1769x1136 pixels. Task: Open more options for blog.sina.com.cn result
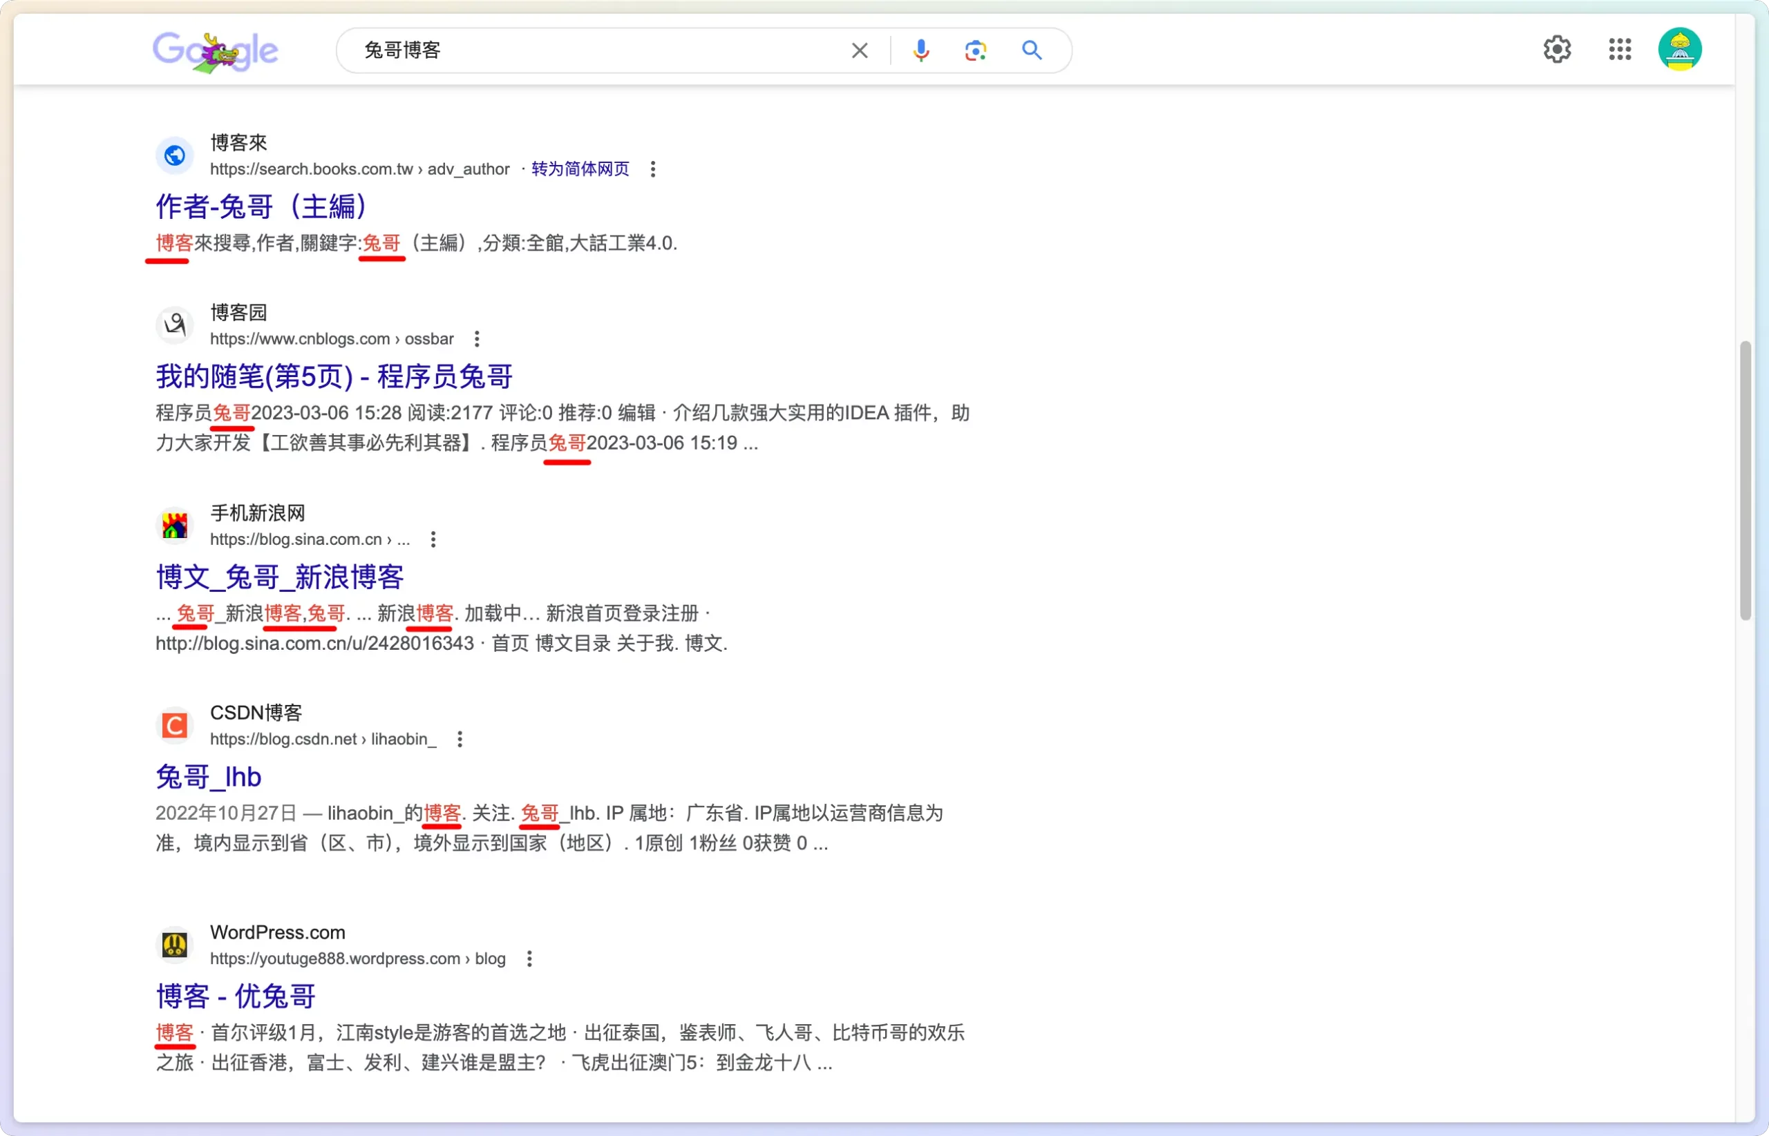click(x=433, y=540)
